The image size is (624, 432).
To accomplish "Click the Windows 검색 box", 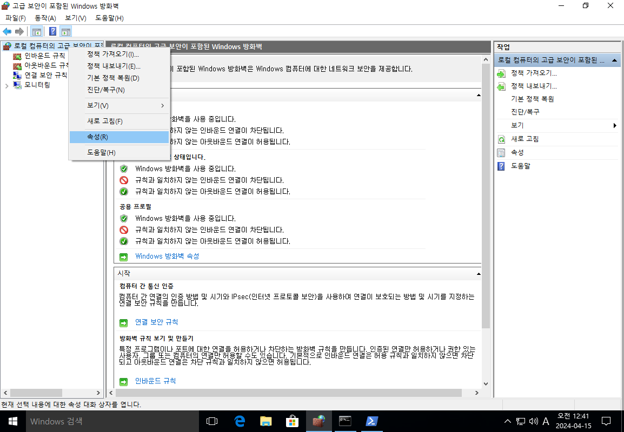I will (112, 421).
